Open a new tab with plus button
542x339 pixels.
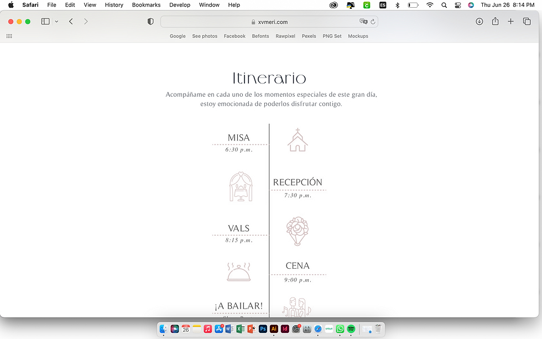[x=510, y=22]
